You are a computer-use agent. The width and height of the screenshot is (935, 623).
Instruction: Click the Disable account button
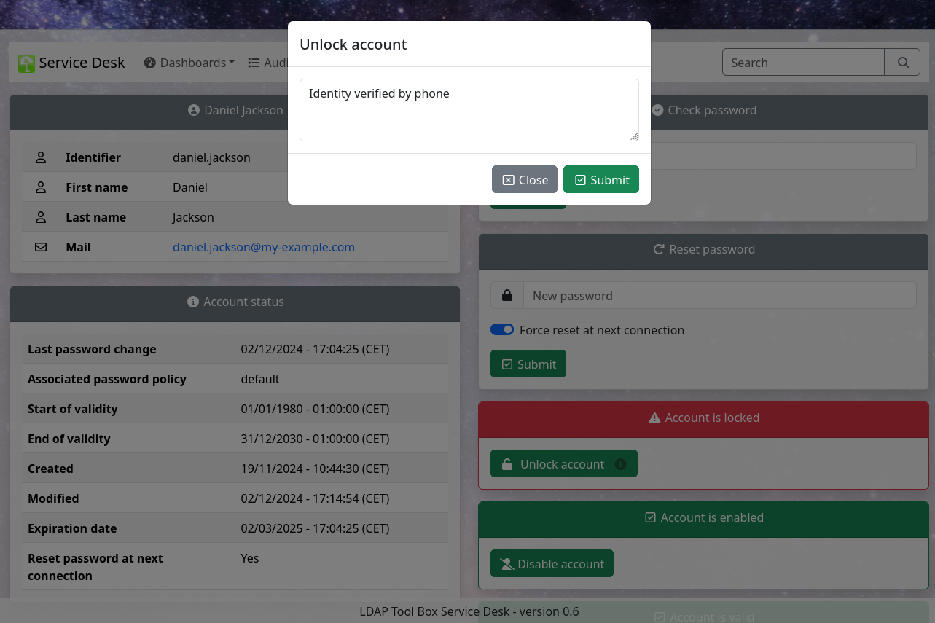click(x=552, y=563)
